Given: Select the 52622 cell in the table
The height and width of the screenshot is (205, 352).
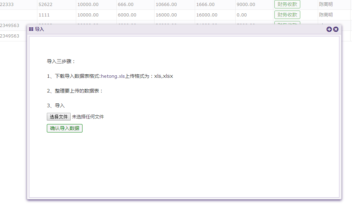Looking at the screenshot, I should (x=45, y=5).
